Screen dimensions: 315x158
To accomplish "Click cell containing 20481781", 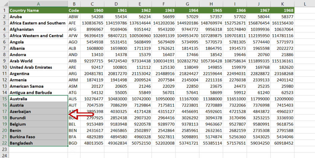I will (x=92, y=74).
